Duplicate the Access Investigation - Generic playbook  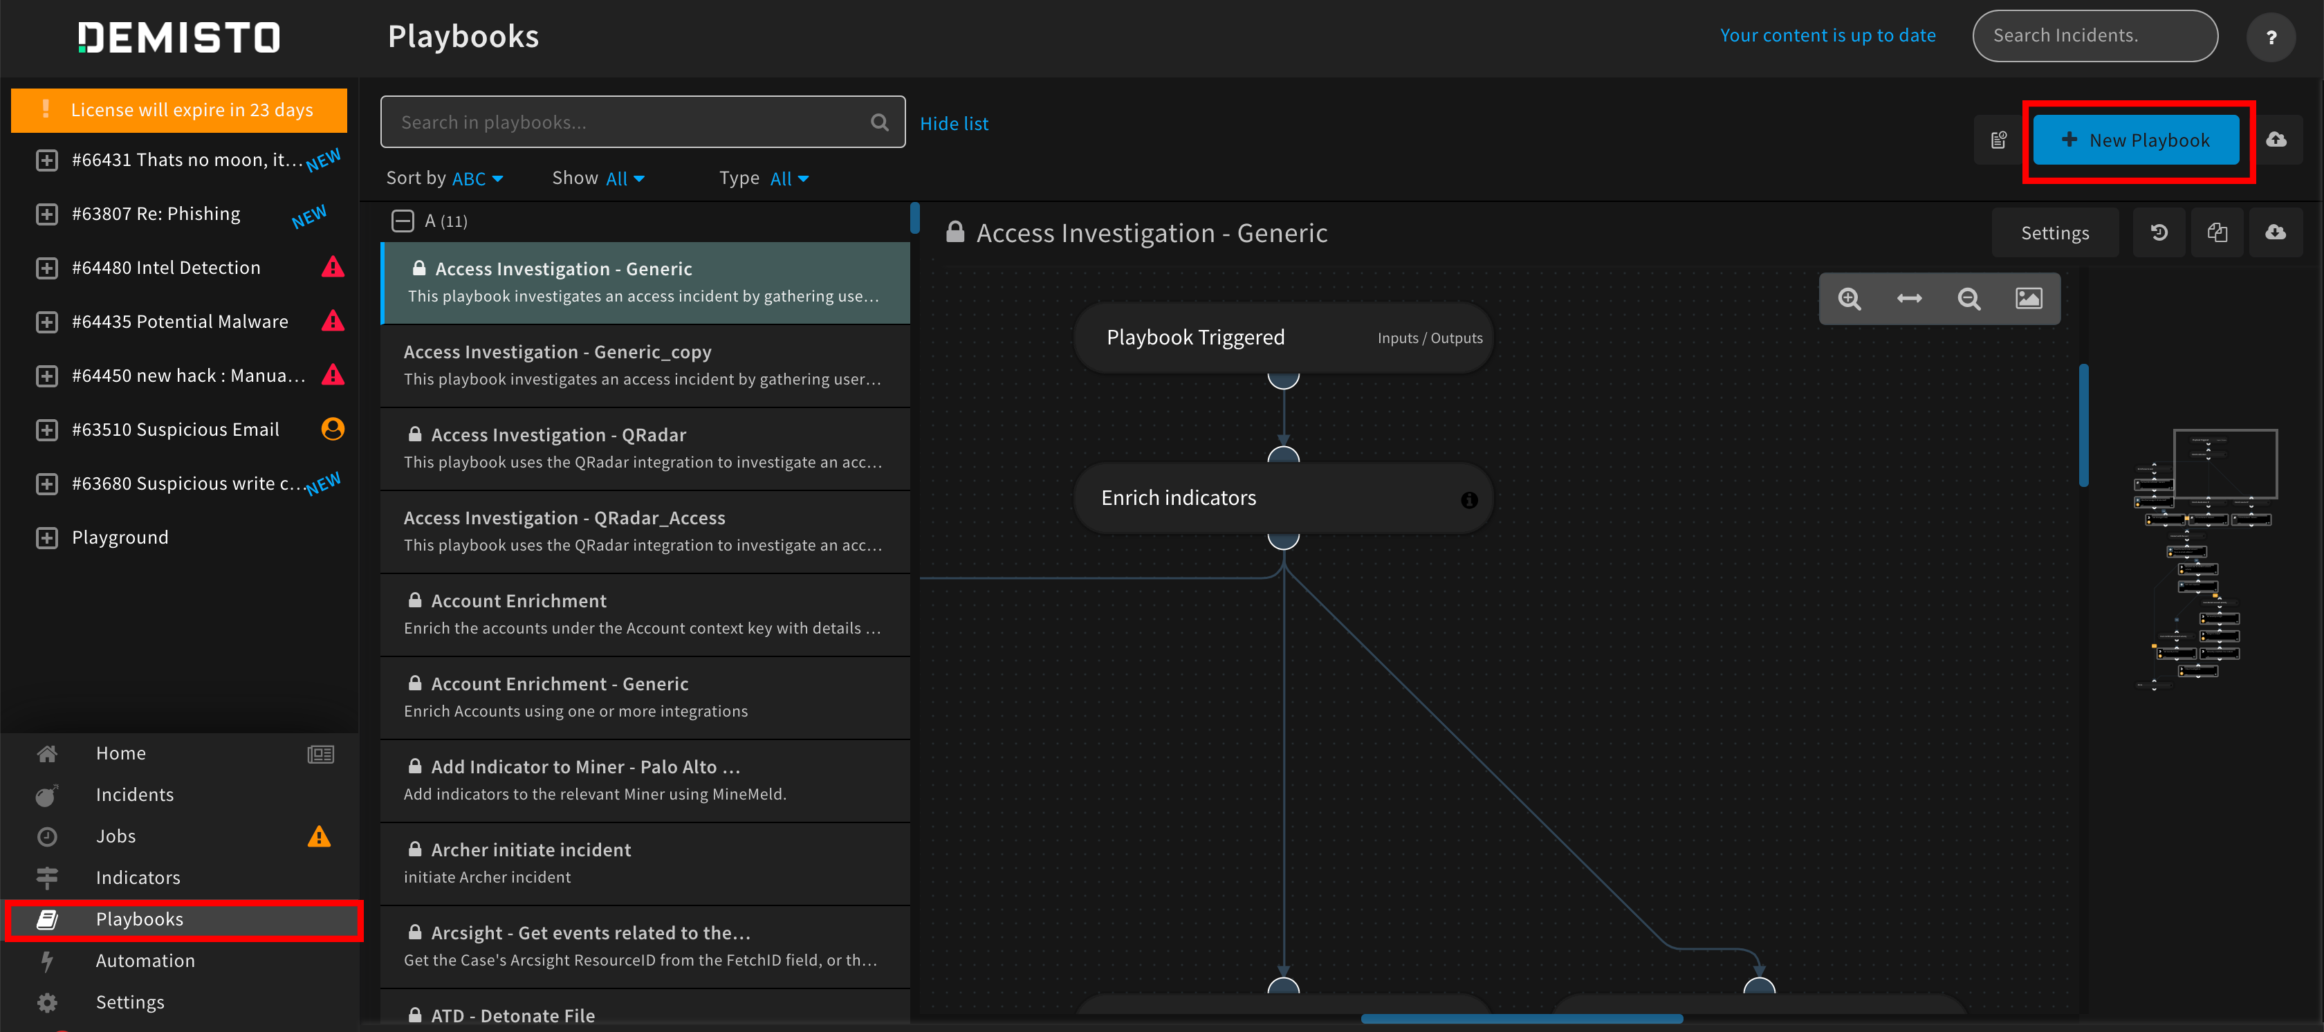(x=2217, y=232)
